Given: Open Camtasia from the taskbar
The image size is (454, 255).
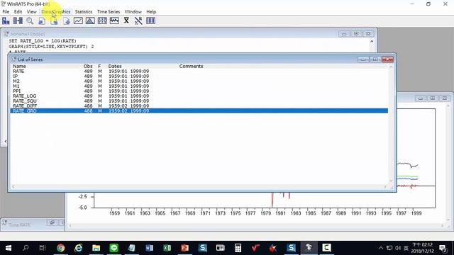Looking at the screenshot, I should [x=326, y=248].
